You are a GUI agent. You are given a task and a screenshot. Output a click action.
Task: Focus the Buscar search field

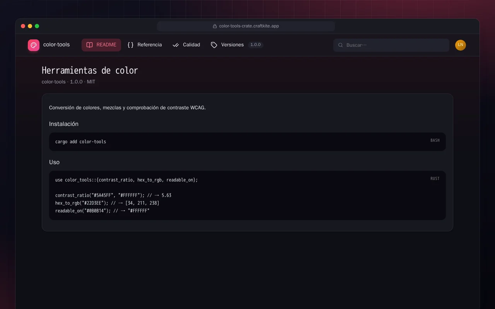pyautogui.click(x=391, y=45)
